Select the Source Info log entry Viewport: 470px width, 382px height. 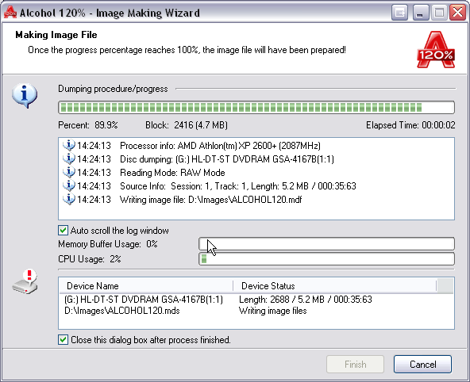(x=256, y=186)
